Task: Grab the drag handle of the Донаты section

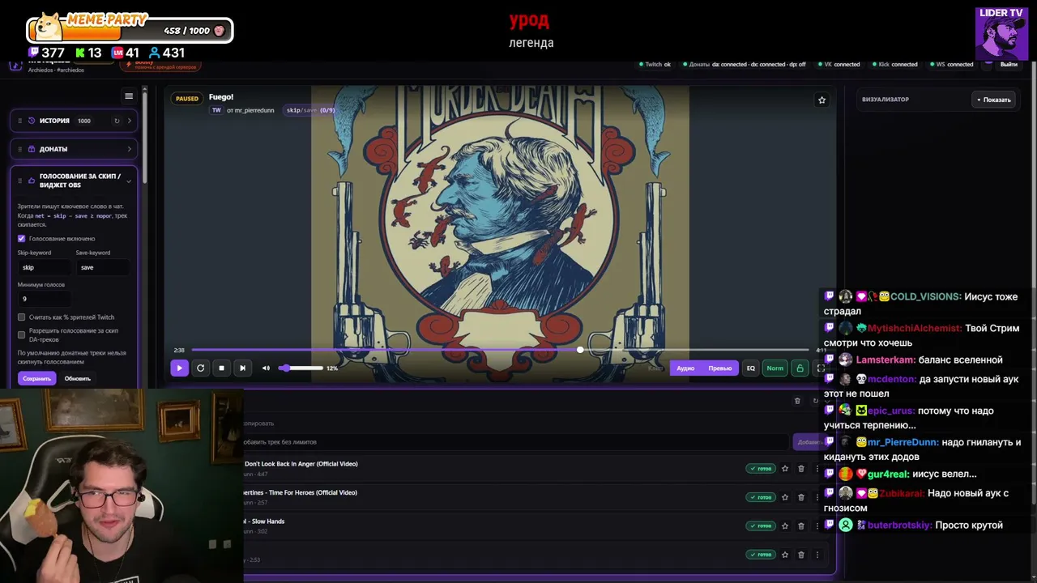Action: 19,149
